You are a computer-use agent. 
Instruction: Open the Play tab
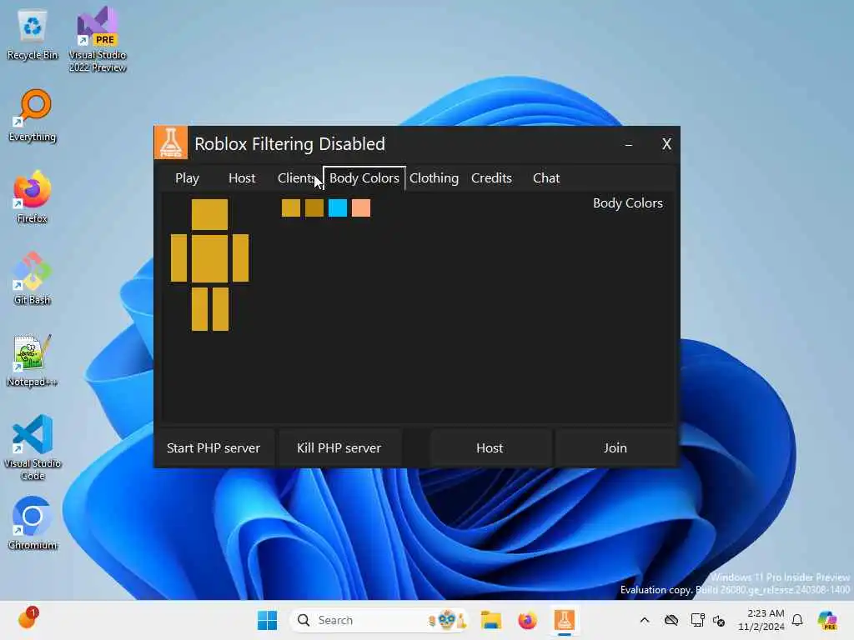[187, 178]
